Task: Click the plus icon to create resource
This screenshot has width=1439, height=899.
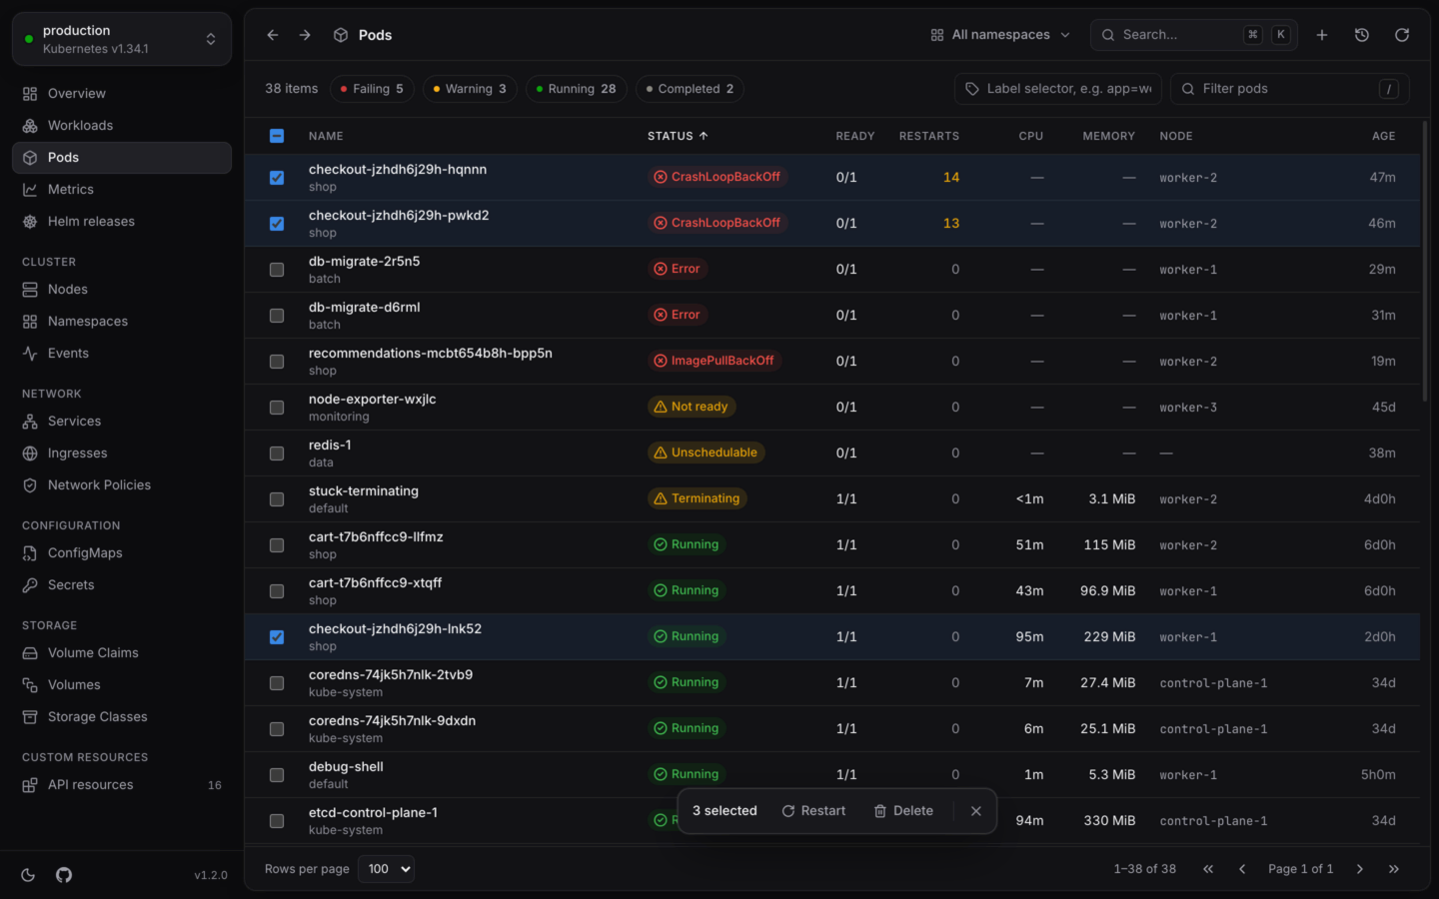Action: click(1322, 35)
